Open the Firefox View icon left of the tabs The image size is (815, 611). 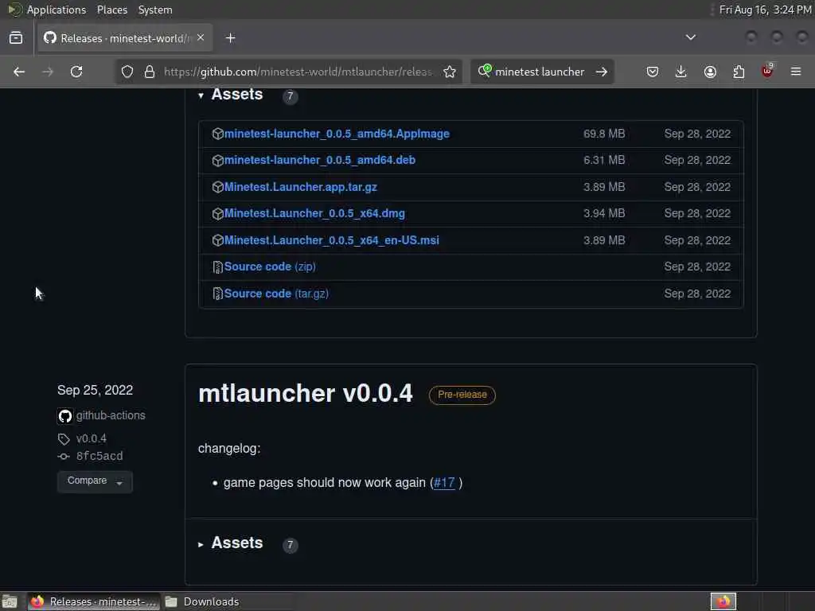tap(16, 38)
